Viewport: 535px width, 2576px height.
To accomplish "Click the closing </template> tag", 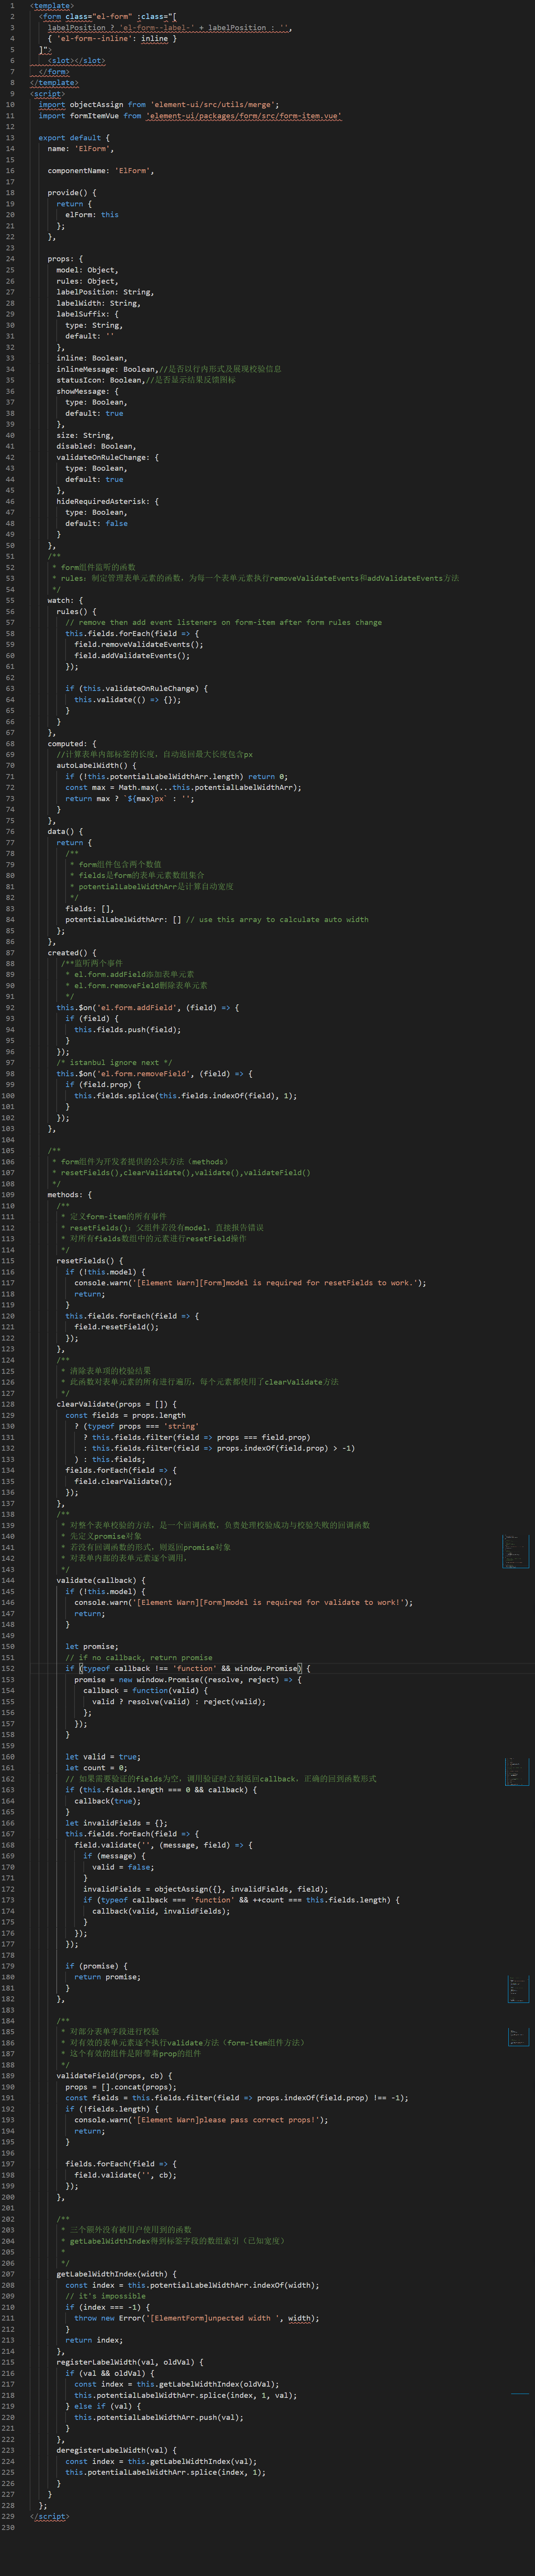I will click(x=54, y=83).
